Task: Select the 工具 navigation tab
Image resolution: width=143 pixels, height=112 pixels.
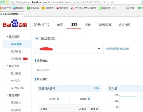Action: point(74,25)
